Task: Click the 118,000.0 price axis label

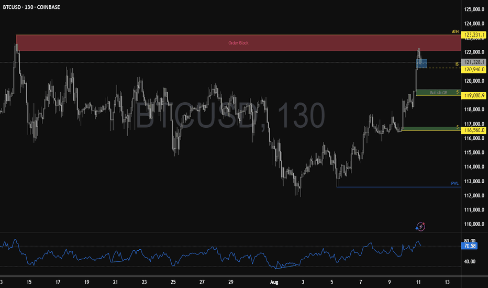Action: coord(474,109)
